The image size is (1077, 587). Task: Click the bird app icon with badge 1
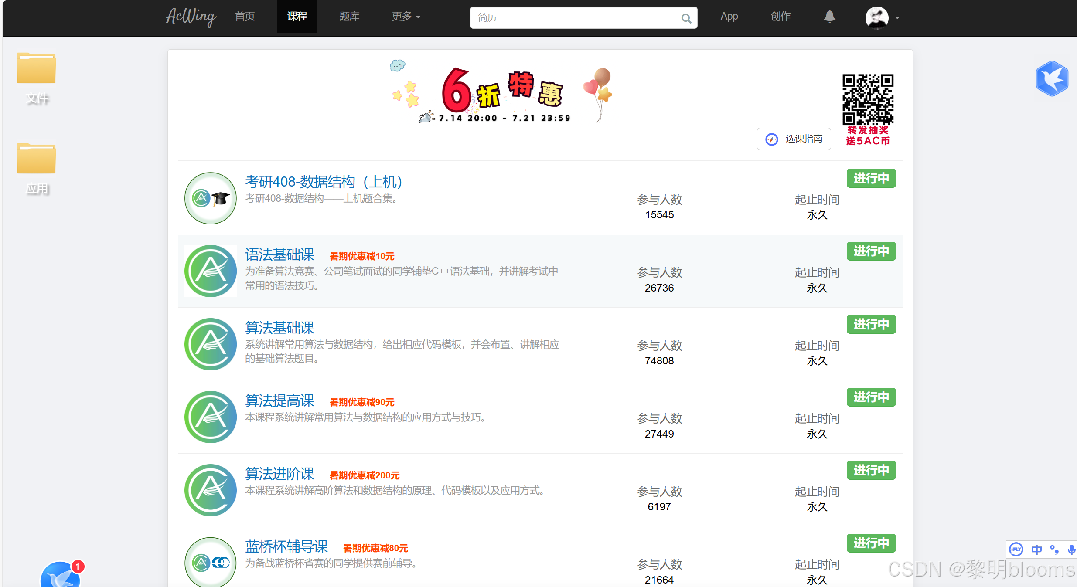click(x=61, y=574)
